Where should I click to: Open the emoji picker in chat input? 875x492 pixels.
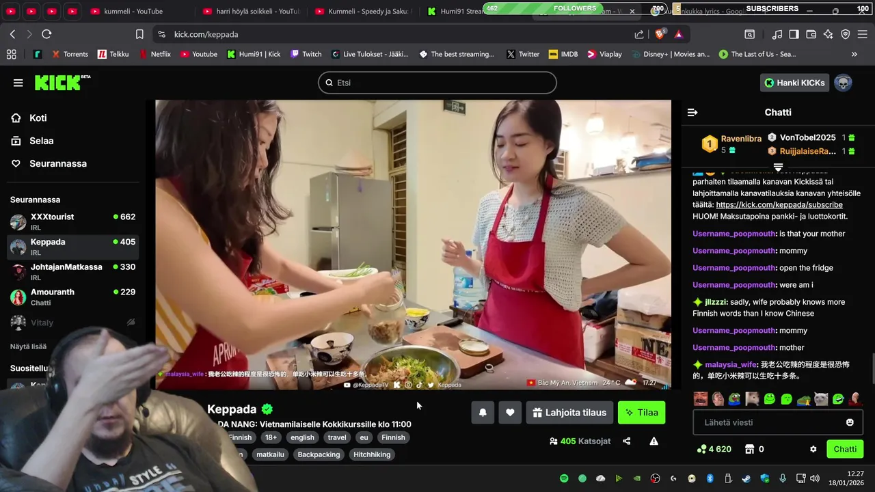[850, 422]
